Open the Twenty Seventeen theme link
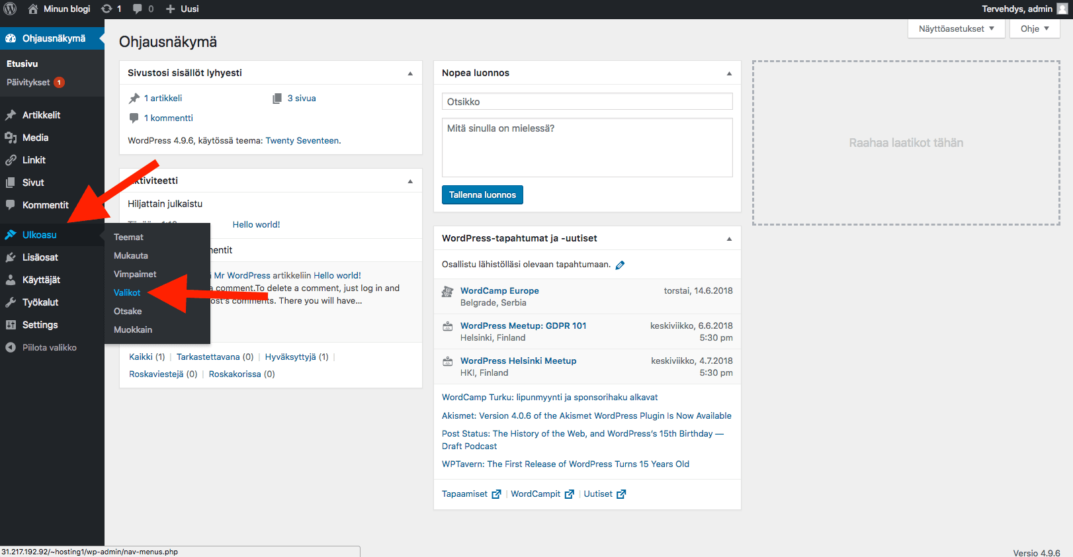This screenshot has height=557, width=1073. click(302, 140)
